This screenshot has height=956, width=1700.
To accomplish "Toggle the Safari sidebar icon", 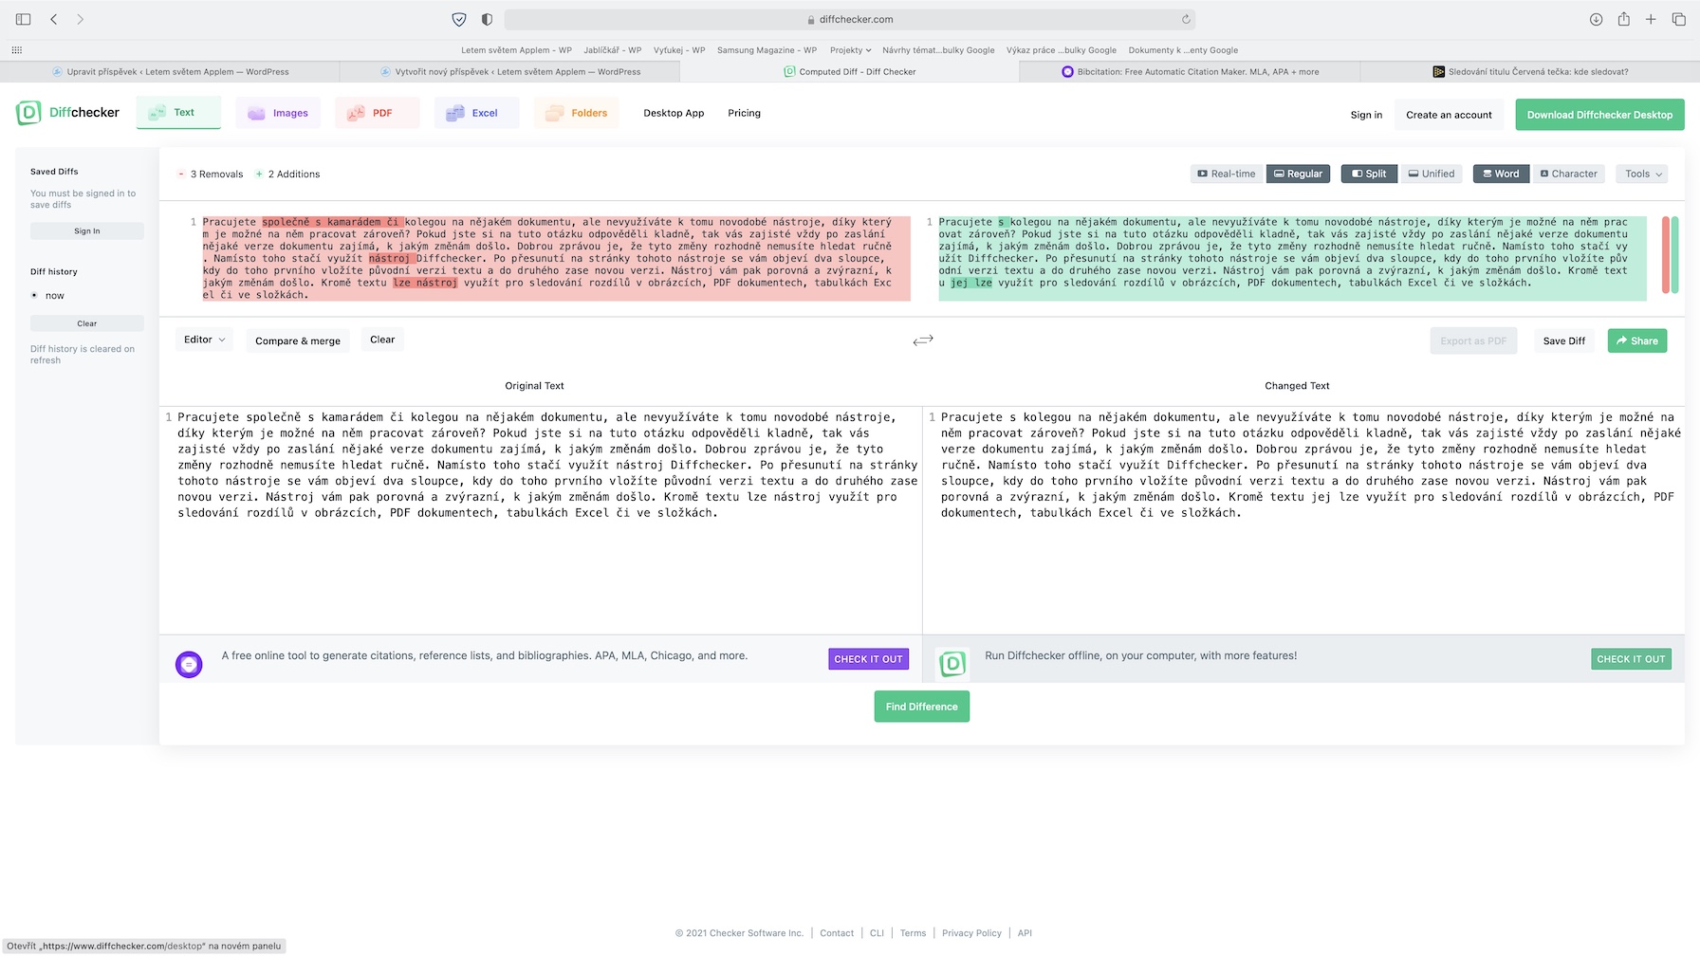I will point(24,19).
